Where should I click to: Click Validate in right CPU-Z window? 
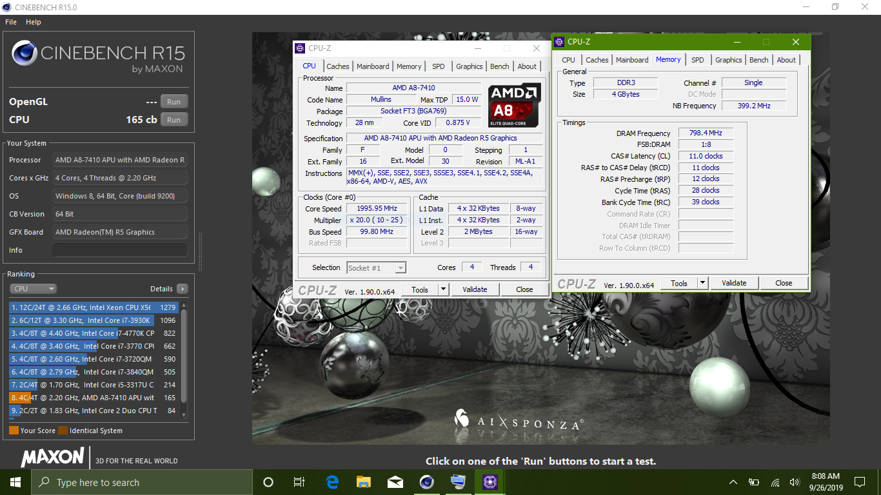point(734,283)
